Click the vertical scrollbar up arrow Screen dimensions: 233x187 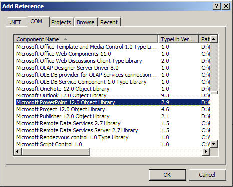(x=214, y=39)
